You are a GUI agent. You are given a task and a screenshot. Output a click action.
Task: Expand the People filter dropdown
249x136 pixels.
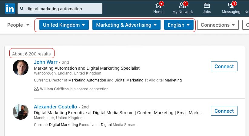point(18,25)
